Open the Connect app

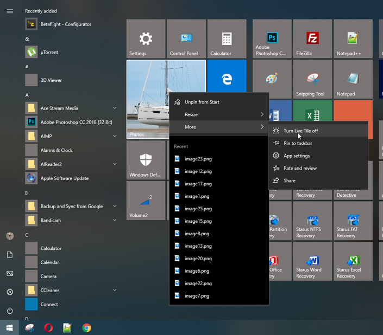(71, 304)
